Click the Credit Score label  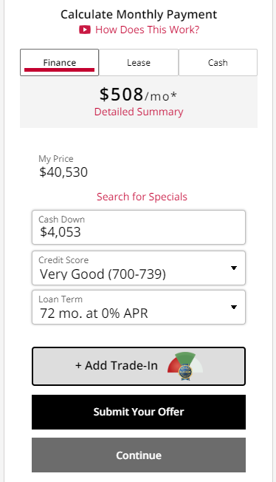click(x=63, y=260)
